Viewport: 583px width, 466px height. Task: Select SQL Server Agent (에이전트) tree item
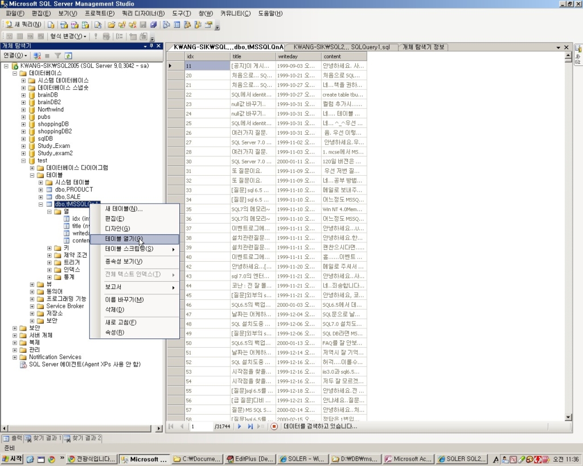[85, 365]
